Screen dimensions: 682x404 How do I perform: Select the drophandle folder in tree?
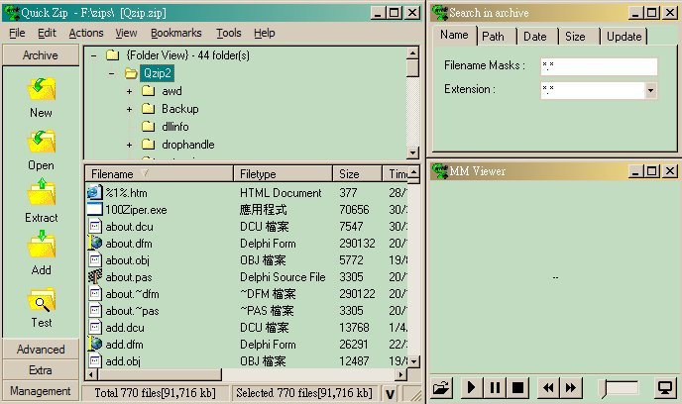pyautogui.click(x=188, y=145)
